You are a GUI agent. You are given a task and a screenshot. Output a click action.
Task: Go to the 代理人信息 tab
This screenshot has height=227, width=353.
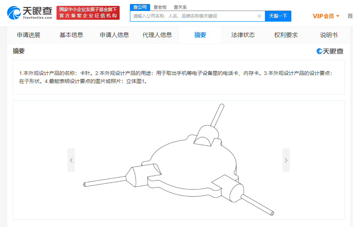(x=157, y=35)
